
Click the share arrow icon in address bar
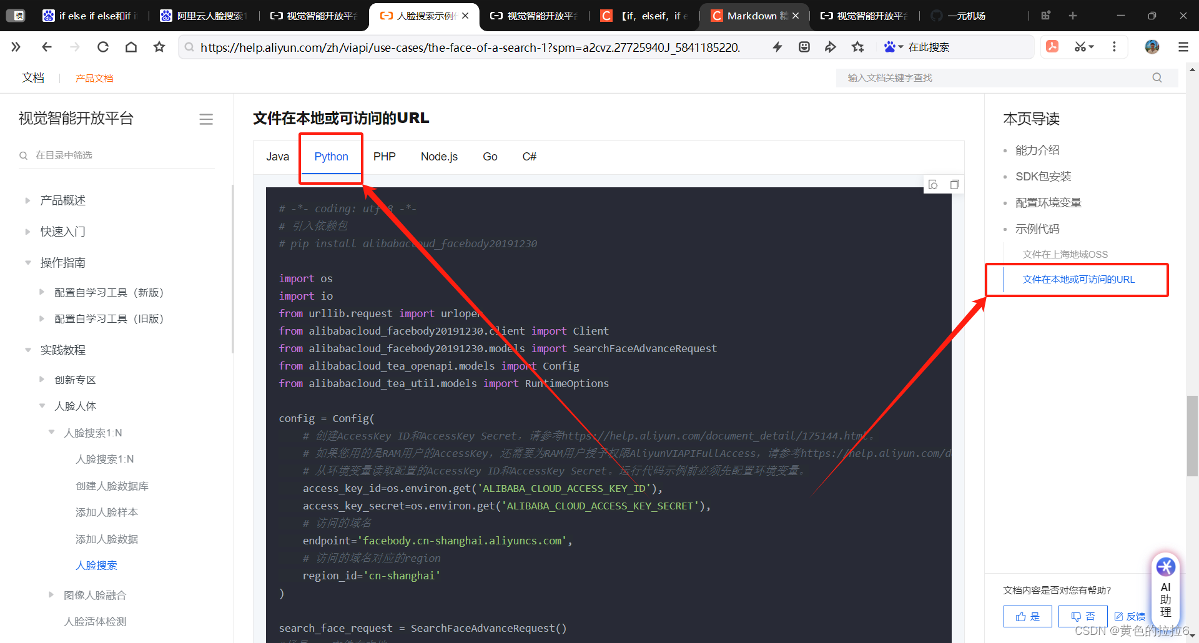[831, 47]
